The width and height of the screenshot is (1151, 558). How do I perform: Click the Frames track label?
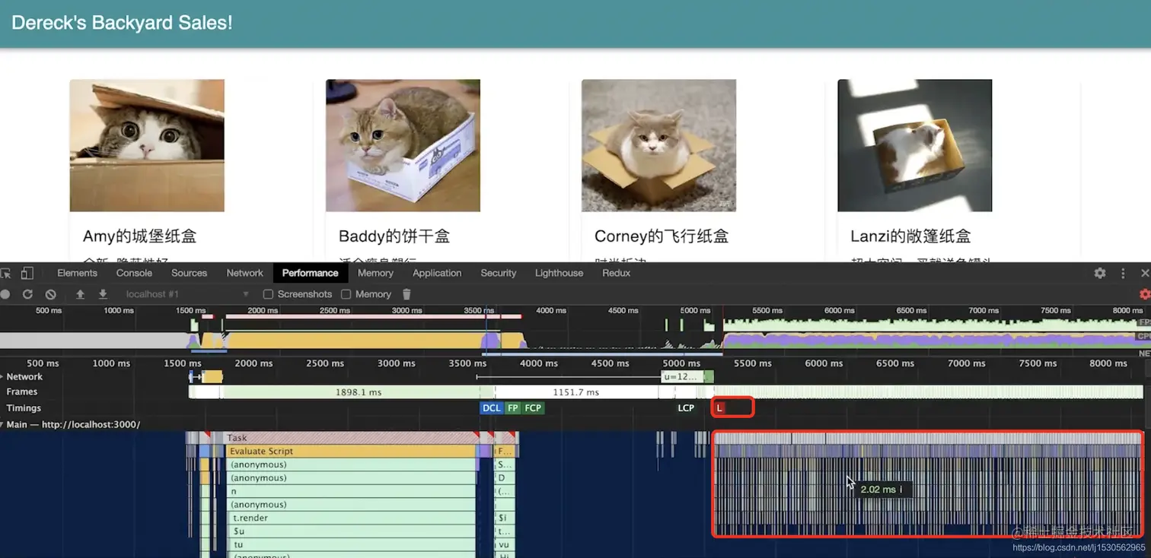[22, 392]
